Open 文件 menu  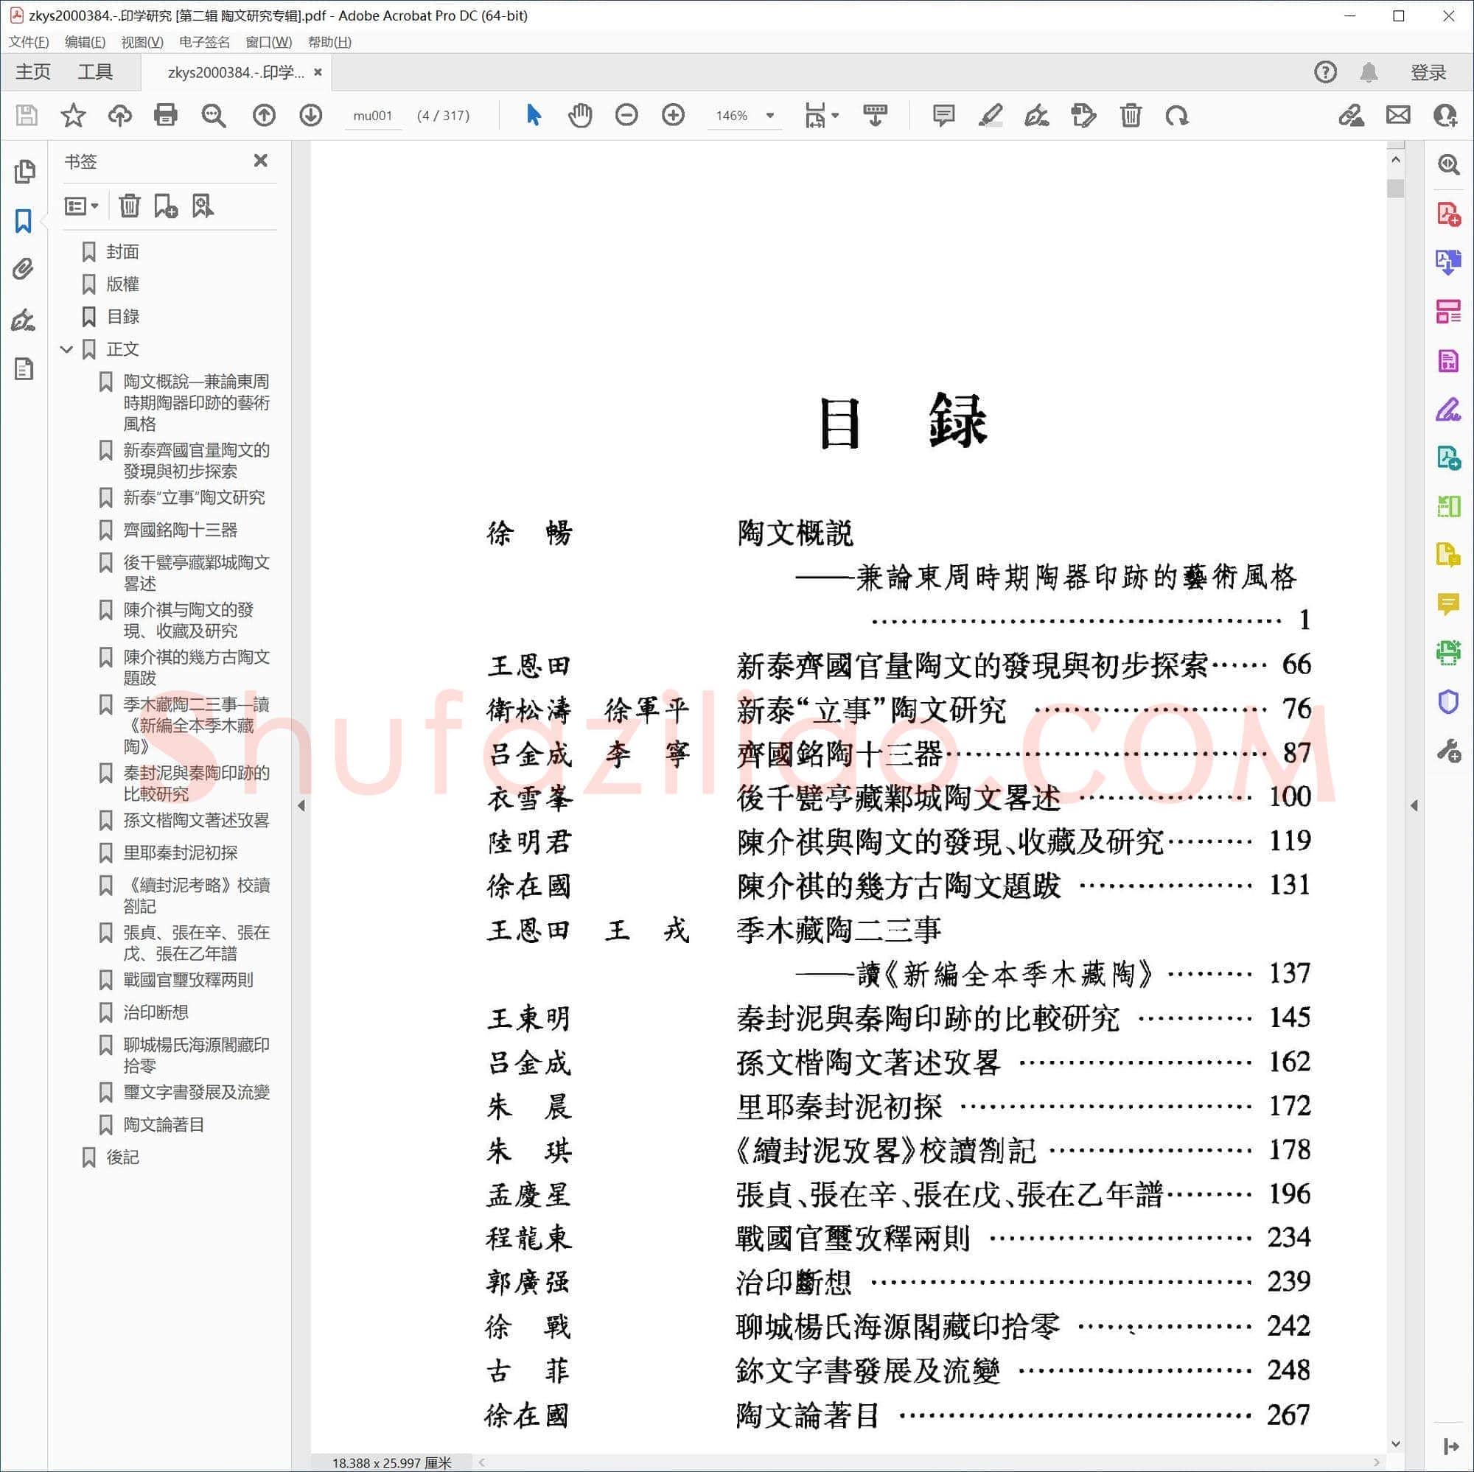pos(28,42)
